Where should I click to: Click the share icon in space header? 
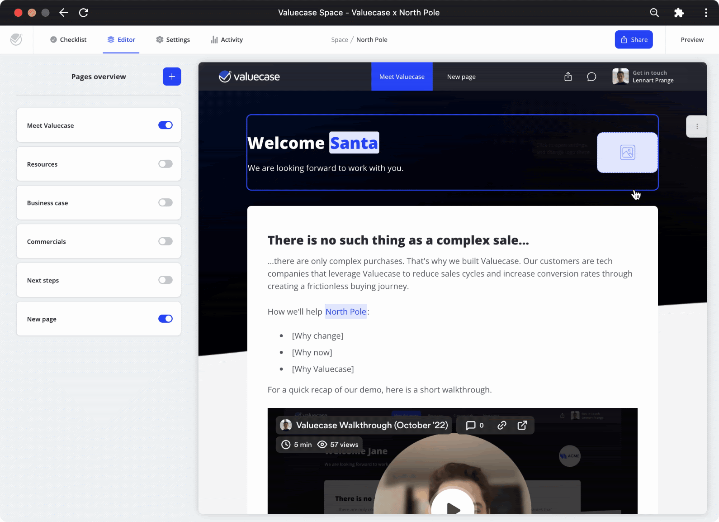click(x=568, y=77)
